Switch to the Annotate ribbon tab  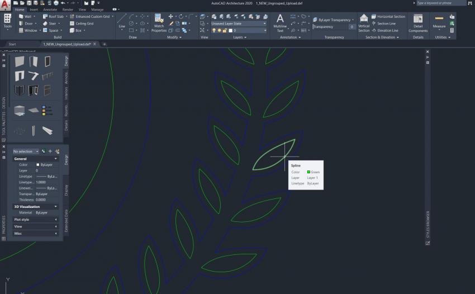point(50,10)
